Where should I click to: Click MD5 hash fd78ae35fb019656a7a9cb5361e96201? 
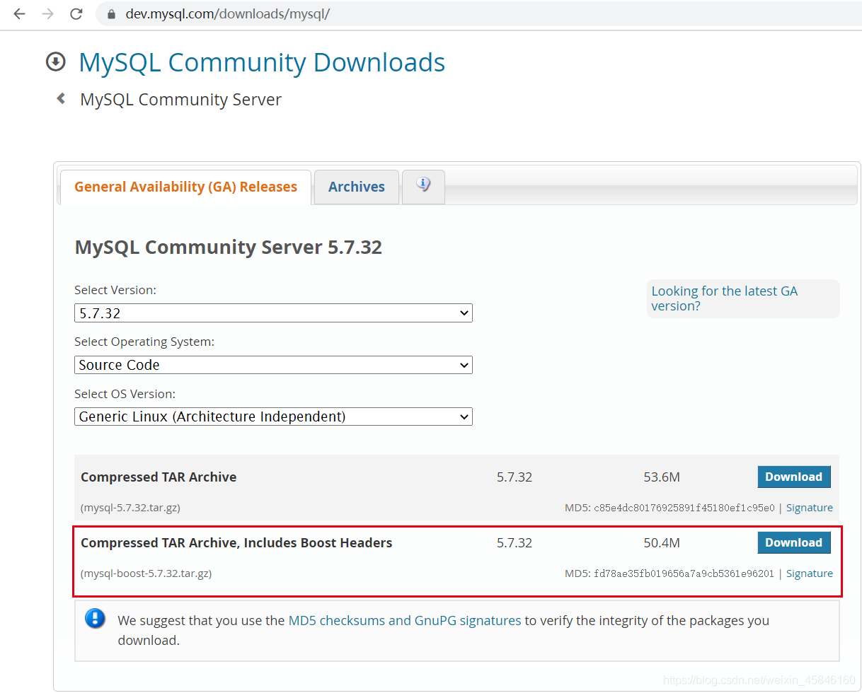(x=684, y=573)
